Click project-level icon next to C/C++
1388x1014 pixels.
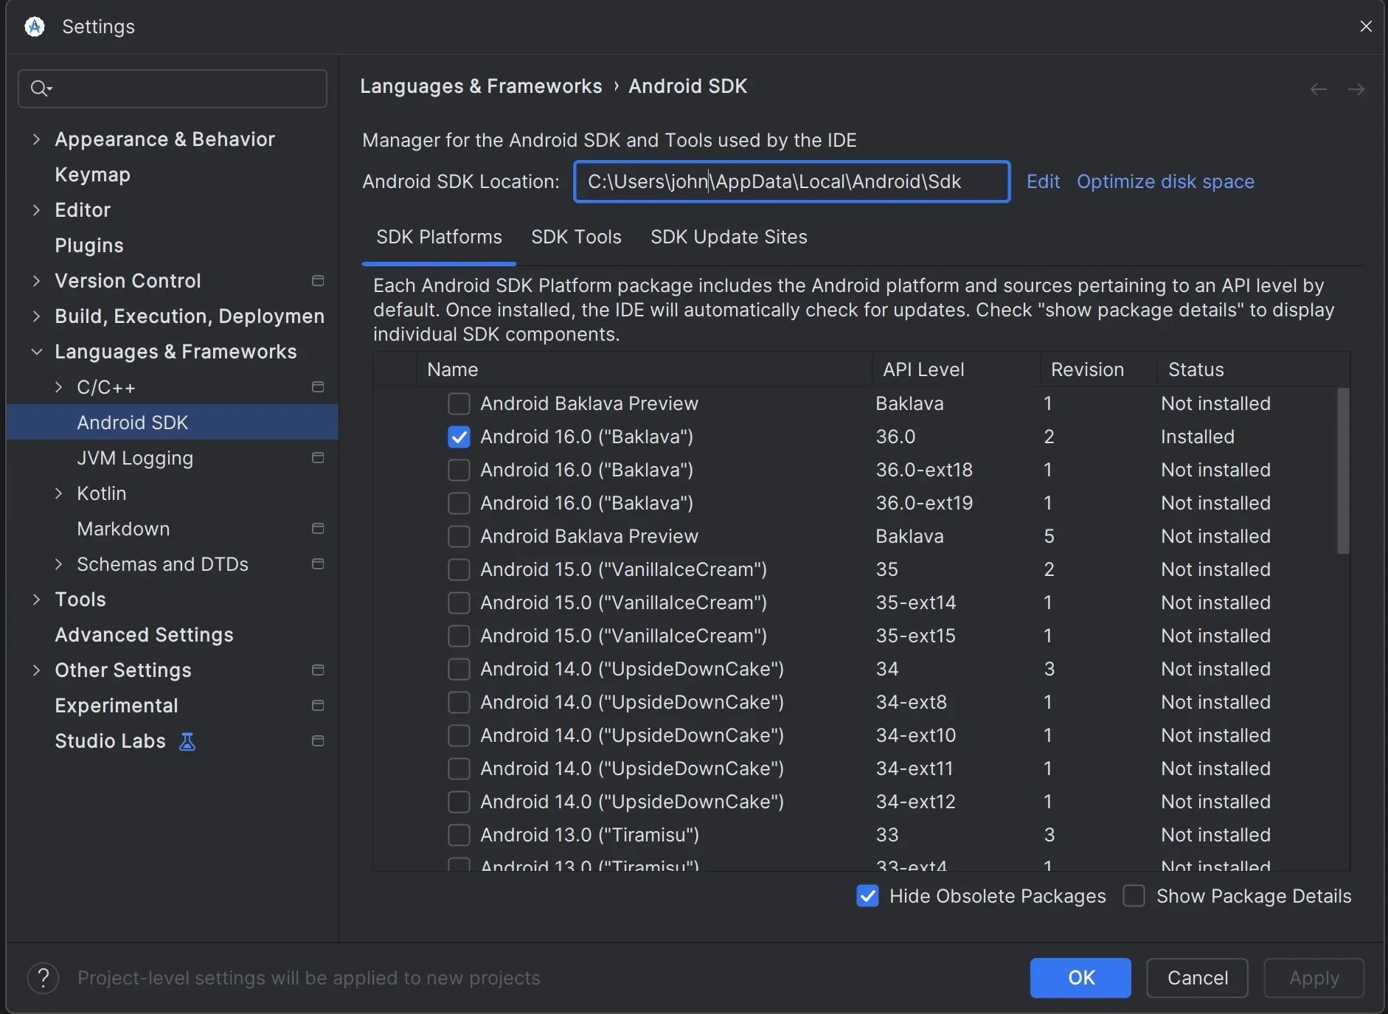318,387
